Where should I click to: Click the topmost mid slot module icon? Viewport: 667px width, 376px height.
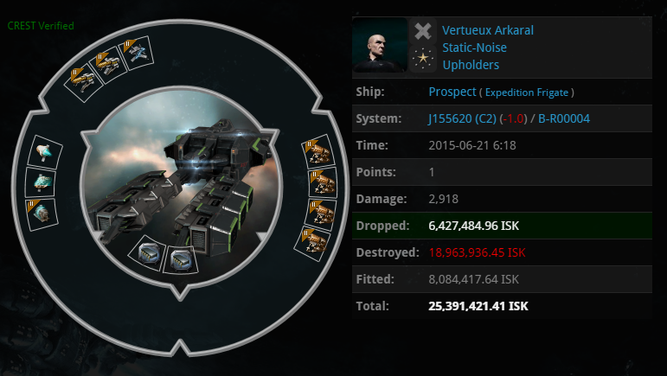45,152
